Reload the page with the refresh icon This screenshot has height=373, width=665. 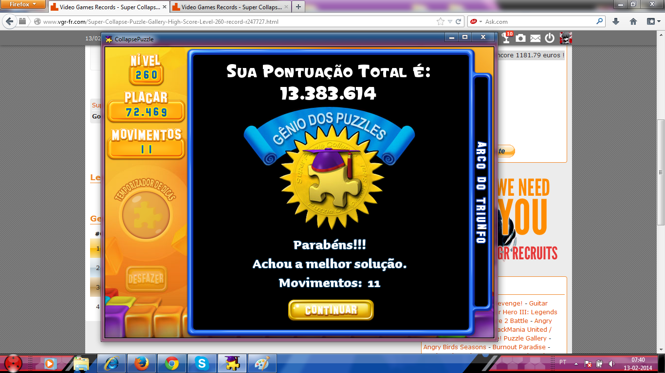tap(458, 21)
